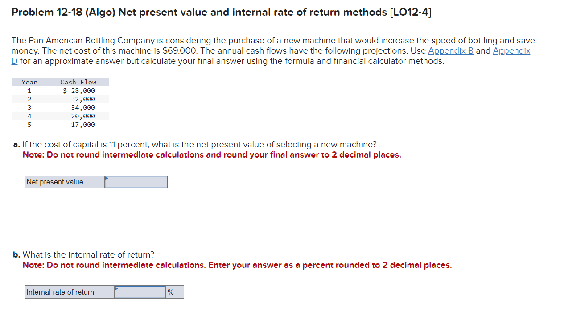Click the percent sign cell beside IRR field
The image size is (585, 317).
pos(174,292)
